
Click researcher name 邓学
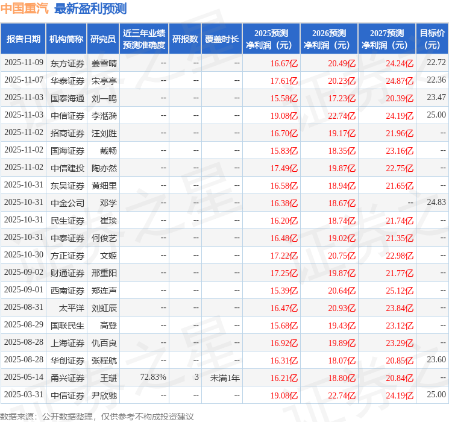coord(108,203)
